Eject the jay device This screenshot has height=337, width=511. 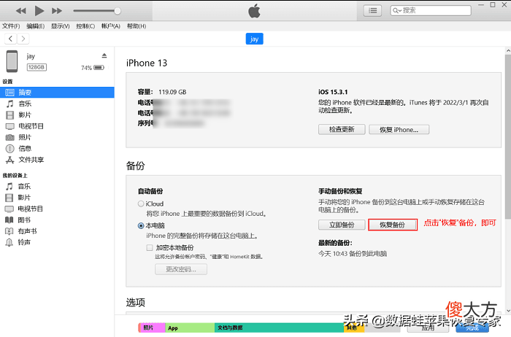click(104, 55)
